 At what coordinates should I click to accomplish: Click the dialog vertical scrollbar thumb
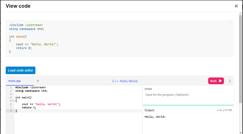[241, 59]
